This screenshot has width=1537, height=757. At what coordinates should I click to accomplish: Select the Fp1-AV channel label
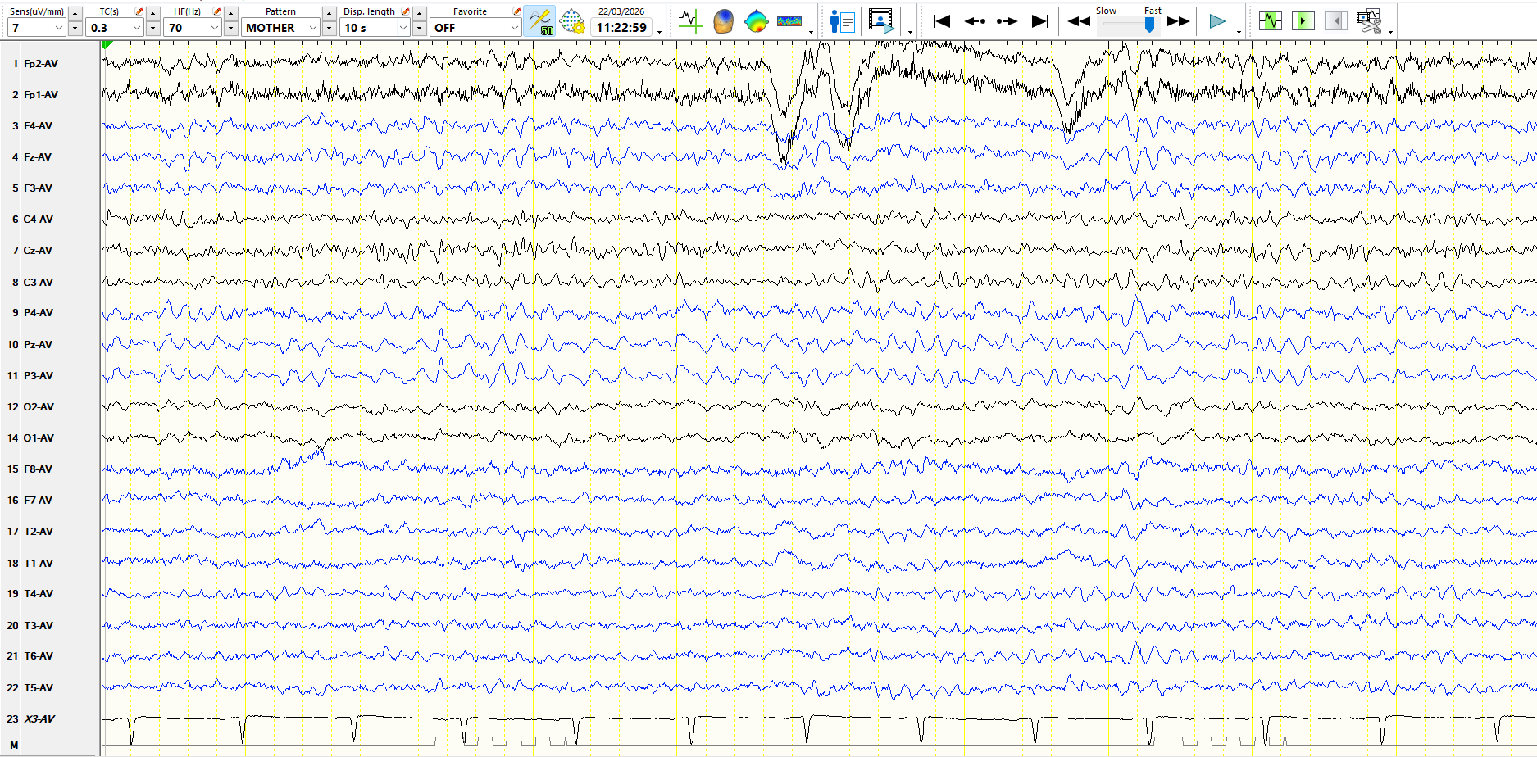point(40,94)
